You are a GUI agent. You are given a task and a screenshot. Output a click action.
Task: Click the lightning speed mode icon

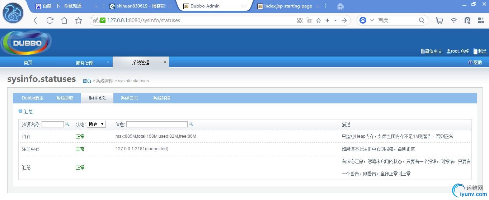(x=328, y=20)
